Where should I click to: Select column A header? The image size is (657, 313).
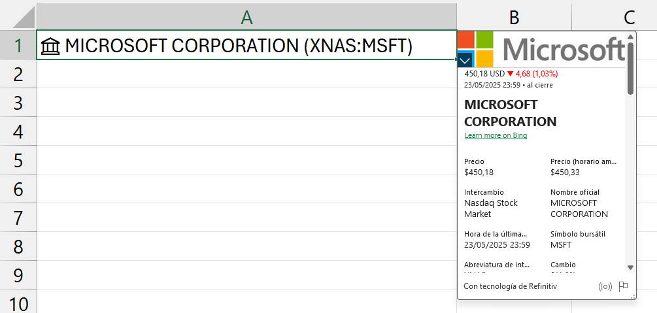coord(247,17)
